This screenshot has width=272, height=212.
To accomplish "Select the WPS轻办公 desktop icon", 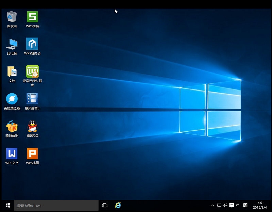I will pos(32,44).
